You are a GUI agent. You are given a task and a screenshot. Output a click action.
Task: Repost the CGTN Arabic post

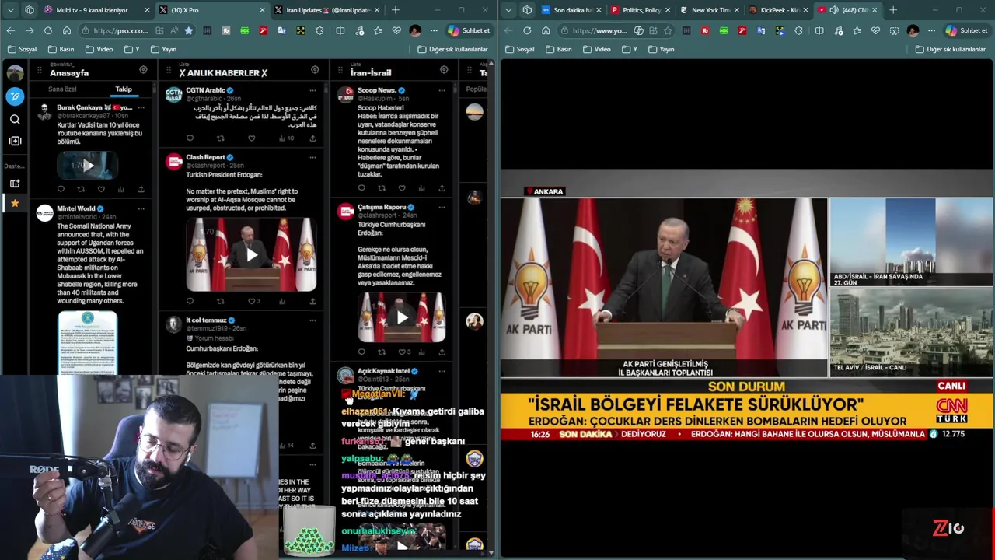(x=220, y=138)
